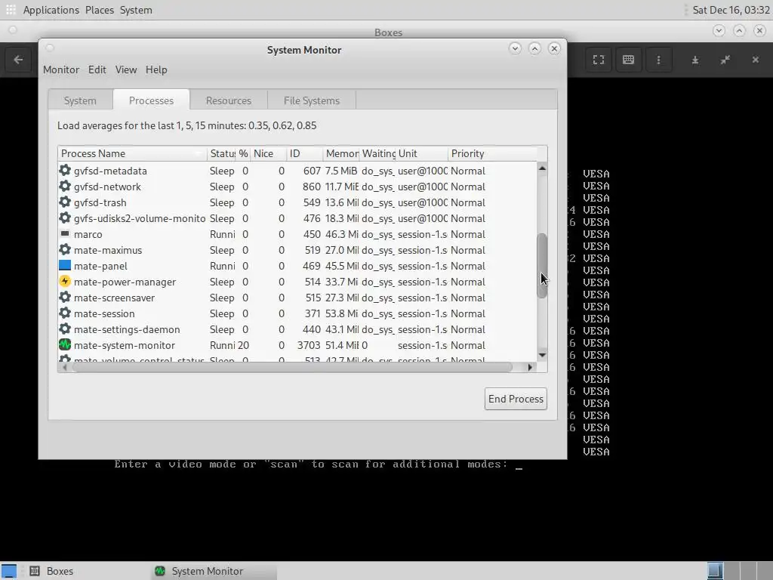Click the vertical scrollbar thumb of process list

pos(542,265)
